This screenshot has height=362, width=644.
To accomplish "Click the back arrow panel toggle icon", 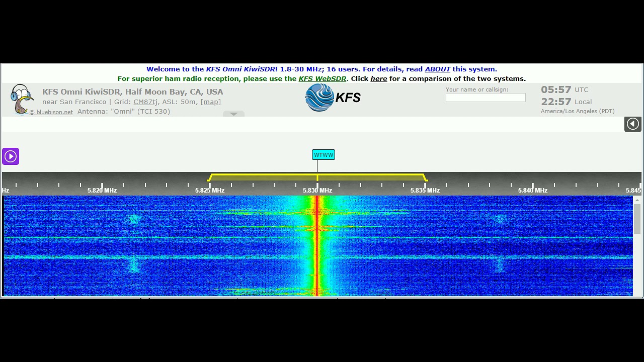I will click(633, 124).
